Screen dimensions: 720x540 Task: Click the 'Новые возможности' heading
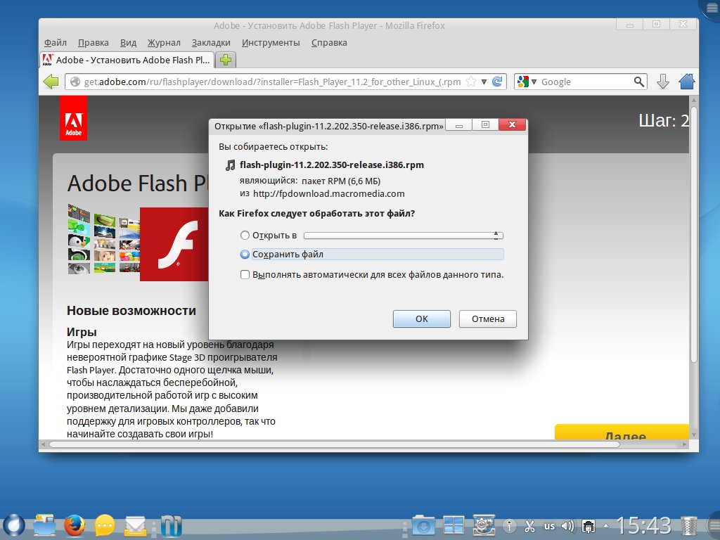click(x=131, y=310)
